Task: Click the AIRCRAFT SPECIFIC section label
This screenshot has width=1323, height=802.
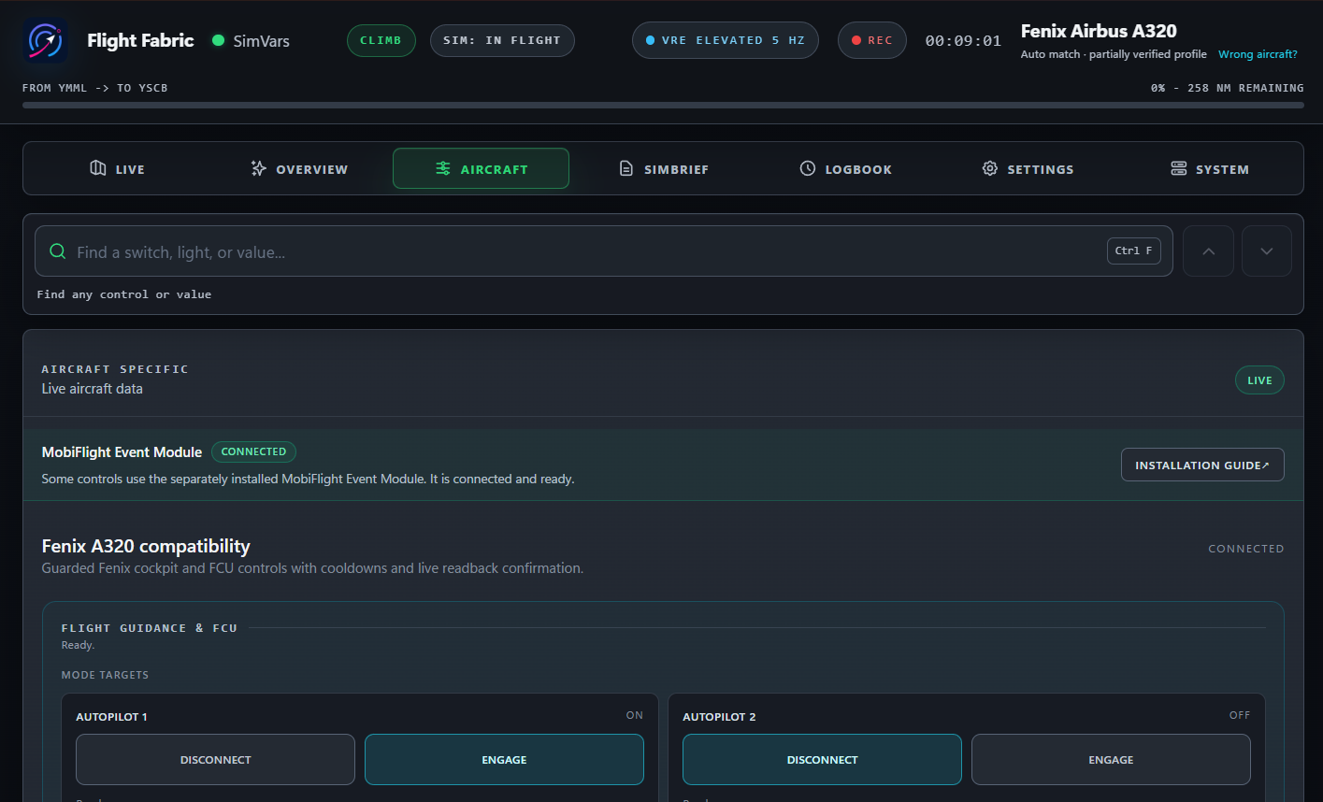Action: tap(115, 369)
